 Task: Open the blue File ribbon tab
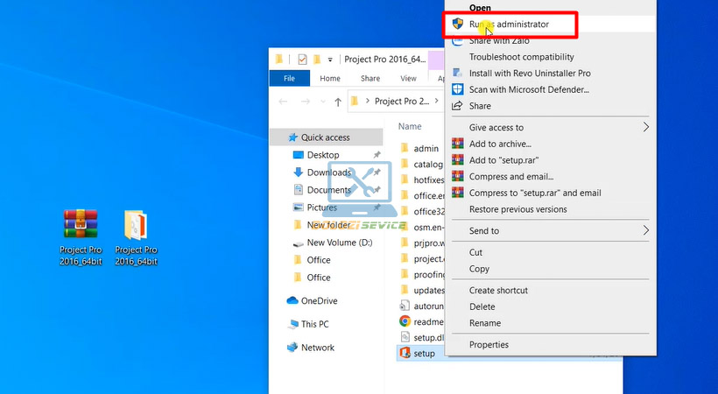pyautogui.click(x=289, y=78)
